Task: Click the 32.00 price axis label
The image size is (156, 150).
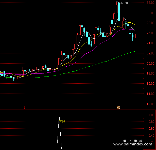Action: [150, 3]
